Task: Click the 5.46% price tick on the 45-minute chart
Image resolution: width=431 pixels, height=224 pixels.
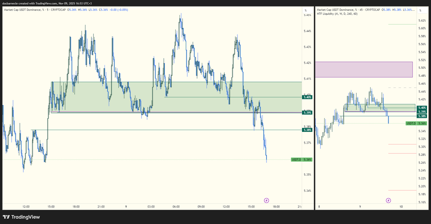Action: (x=422, y=84)
